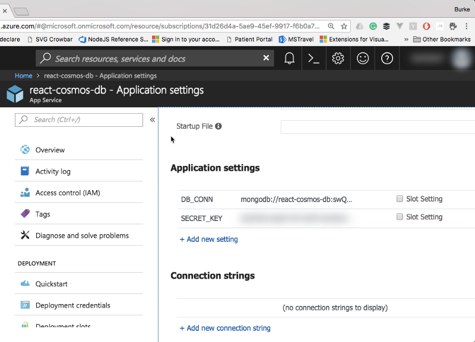Open 'Sign in to your acco...' bookmark
Viewport: 475px width, 342px height.
(186, 39)
